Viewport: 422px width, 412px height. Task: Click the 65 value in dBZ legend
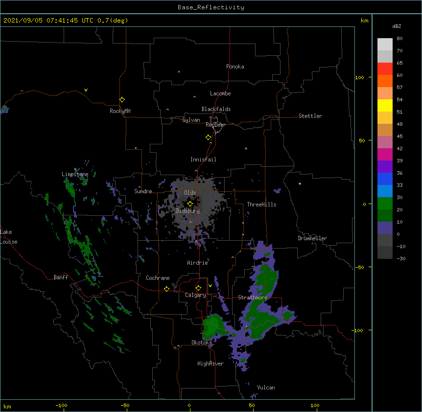399,63
